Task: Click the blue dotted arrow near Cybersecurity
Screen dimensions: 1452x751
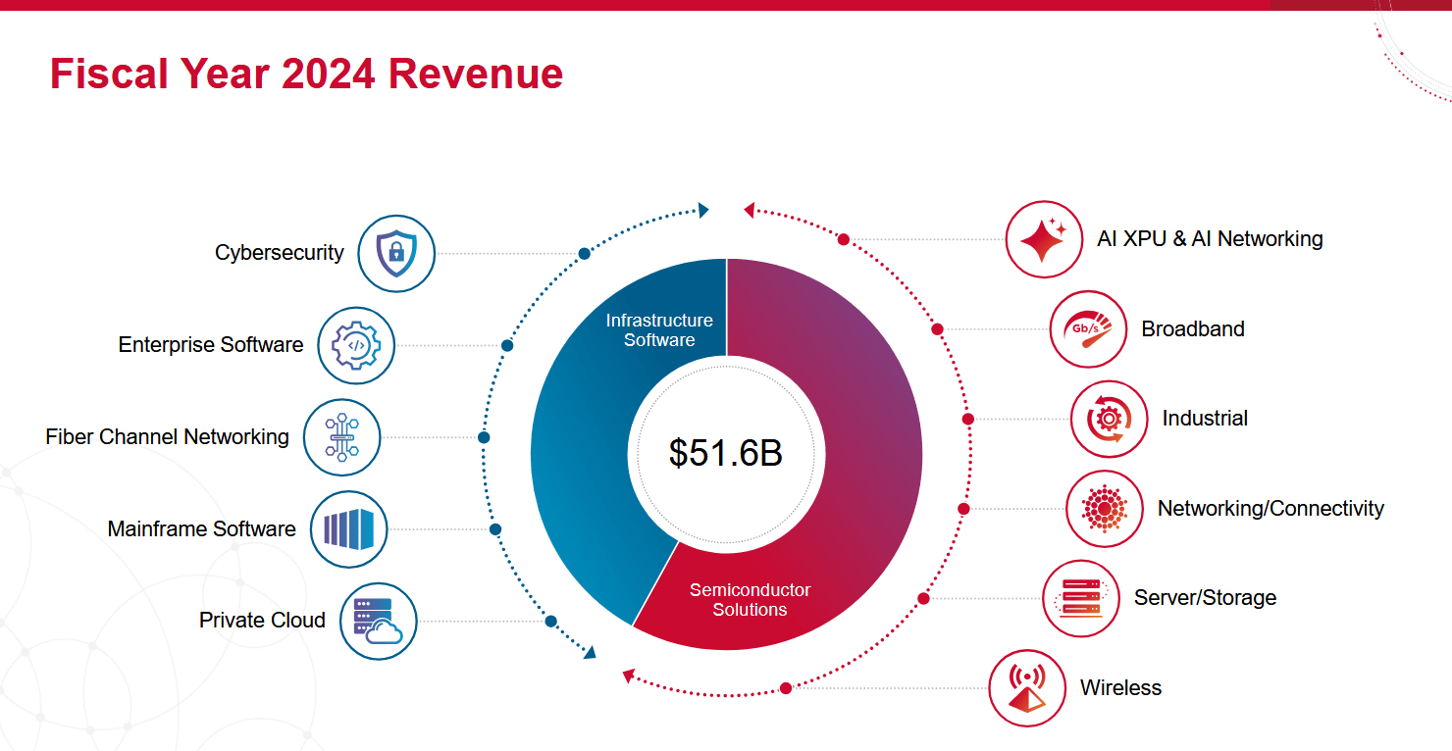Action: 702,209
